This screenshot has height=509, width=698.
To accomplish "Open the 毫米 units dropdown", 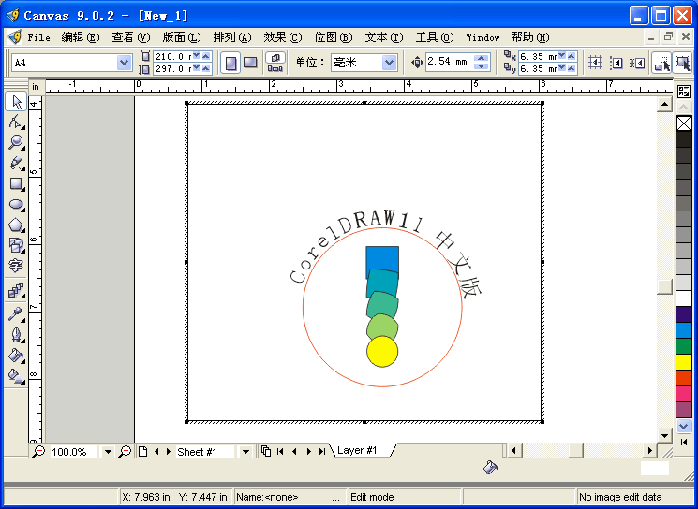I will click(x=389, y=63).
